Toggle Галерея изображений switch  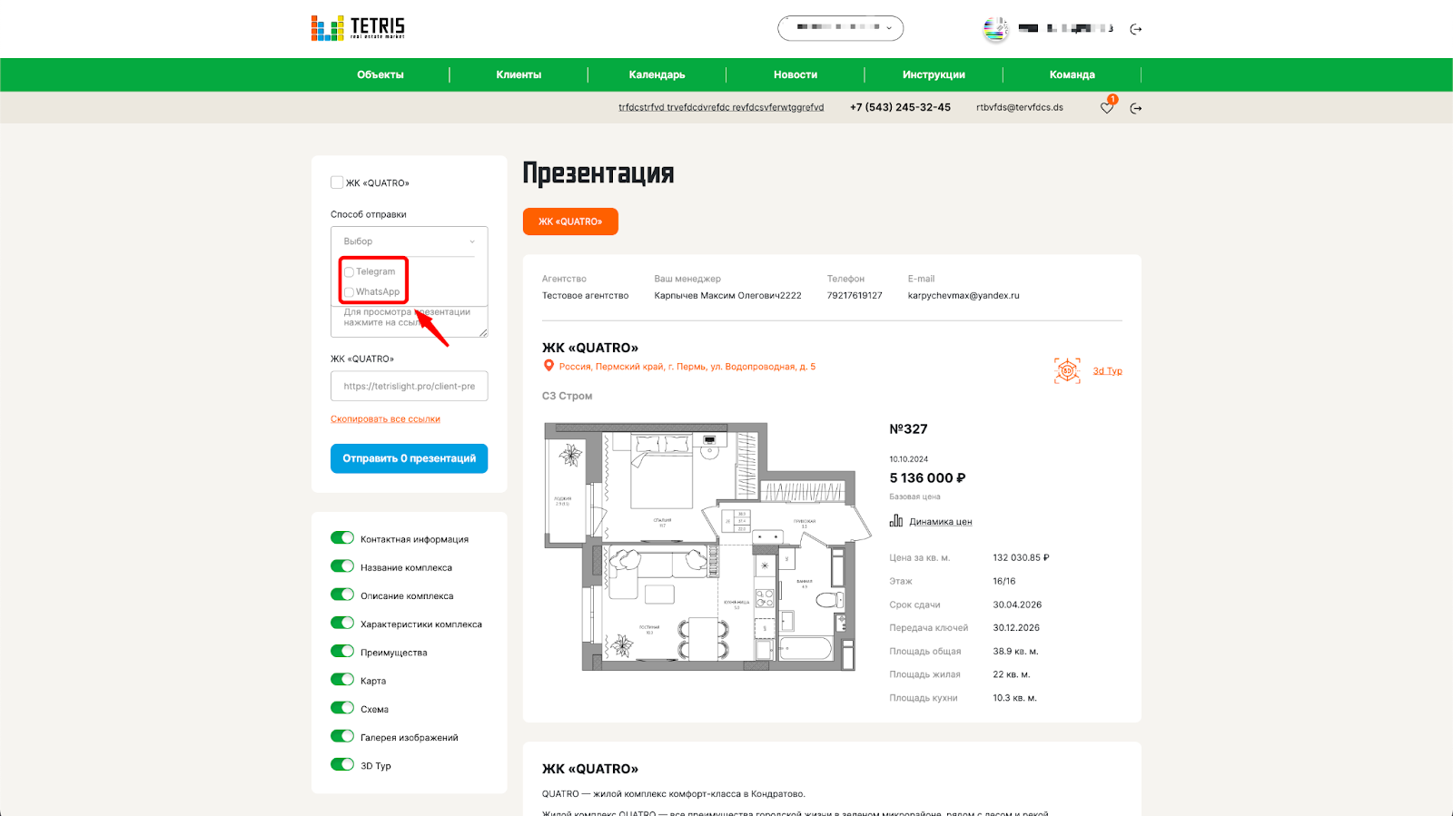click(342, 736)
